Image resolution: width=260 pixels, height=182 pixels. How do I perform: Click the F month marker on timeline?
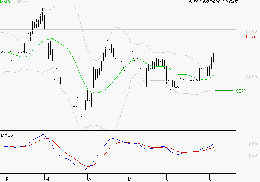click(7, 179)
